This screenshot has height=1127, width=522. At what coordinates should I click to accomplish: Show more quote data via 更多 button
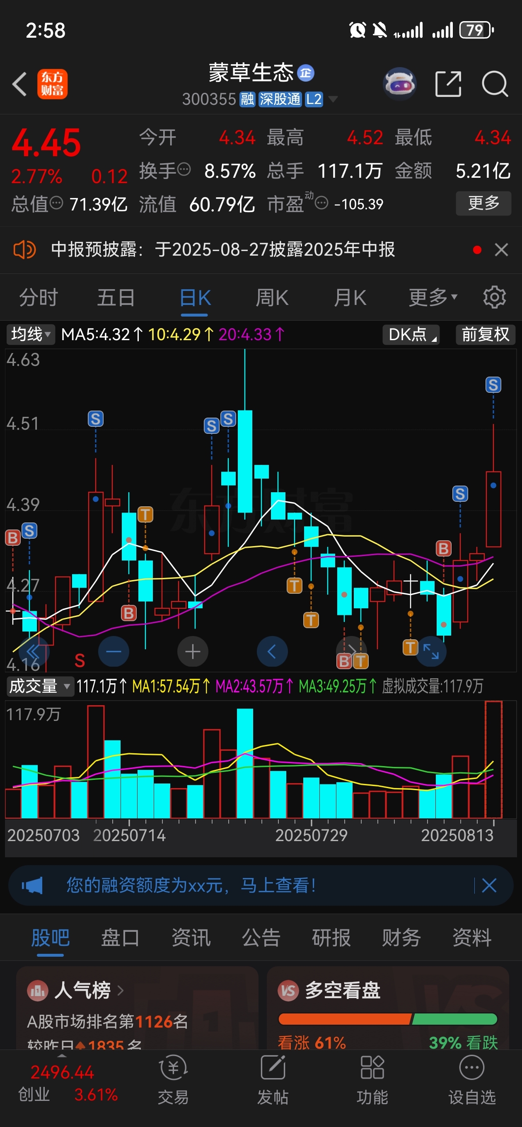click(483, 203)
